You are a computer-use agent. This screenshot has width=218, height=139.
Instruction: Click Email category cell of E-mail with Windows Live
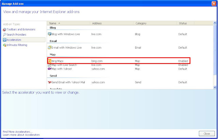(138, 48)
